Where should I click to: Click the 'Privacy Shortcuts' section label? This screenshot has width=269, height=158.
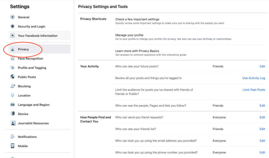[x=93, y=19]
